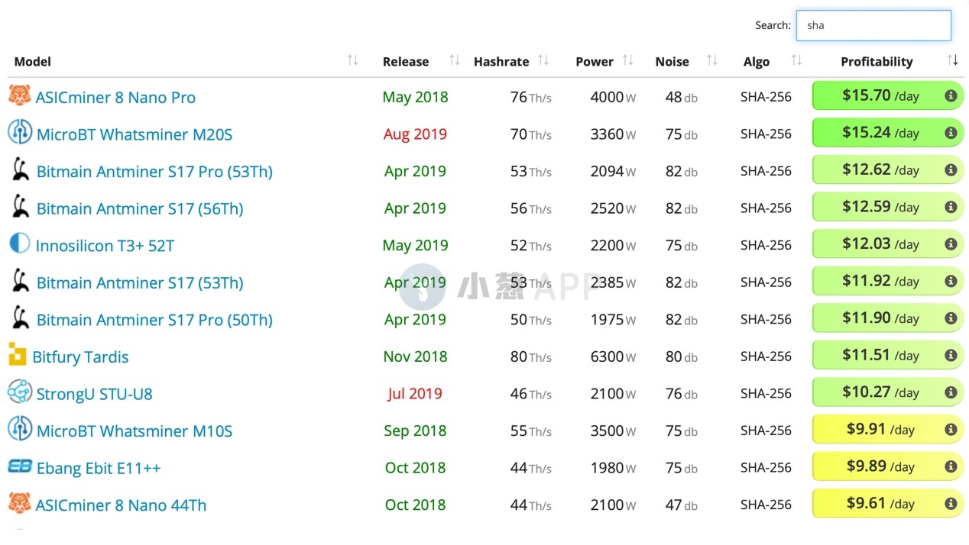Click the ASICminer 8 Nano Pro logo icon
The image size is (969, 545).
pyautogui.click(x=20, y=96)
